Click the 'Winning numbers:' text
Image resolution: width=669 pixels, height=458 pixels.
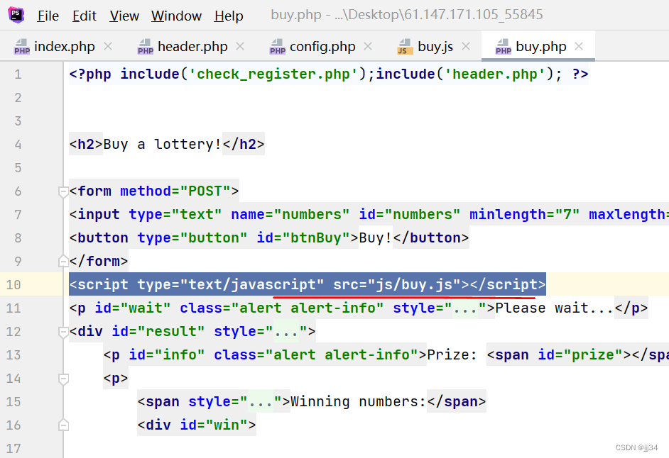point(359,402)
